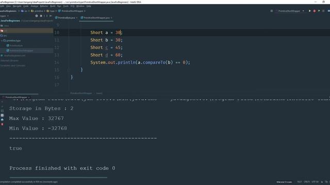The image size is (330, 185).
Task: Click print icon in Run console sidebar
Action: coord(2,120)
